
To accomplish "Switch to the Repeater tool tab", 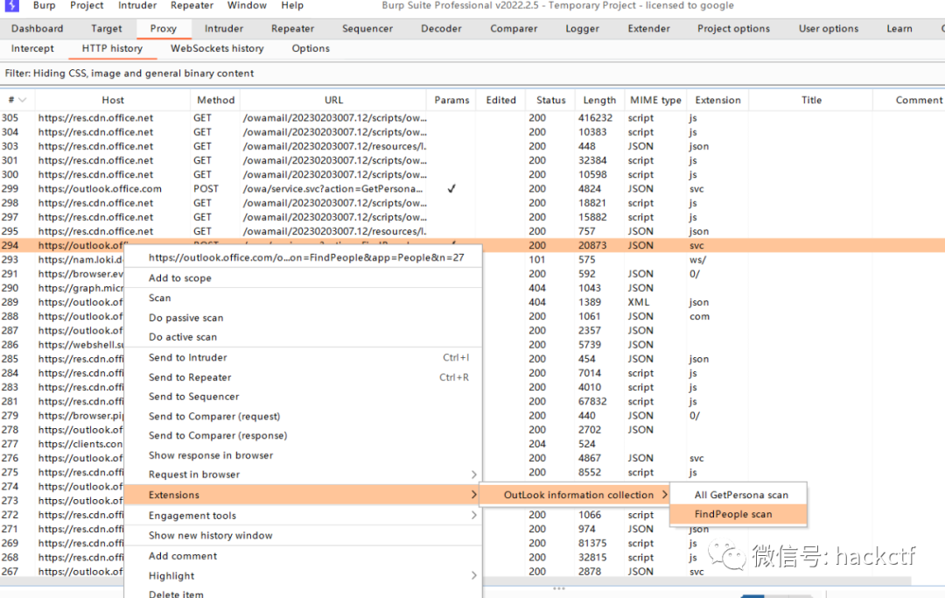I will pyautogui.click(x=292, y=28).
